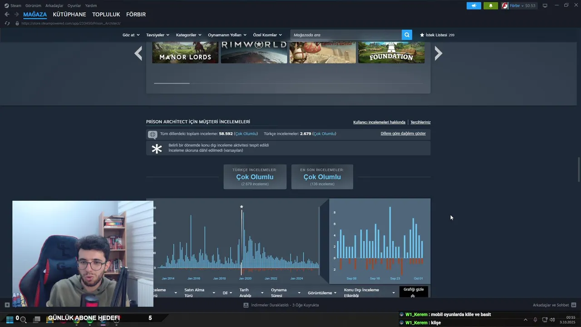Switch to Big Picture mode icon
The width and height of the screenshot is (581, 327).
coord(545,5)
